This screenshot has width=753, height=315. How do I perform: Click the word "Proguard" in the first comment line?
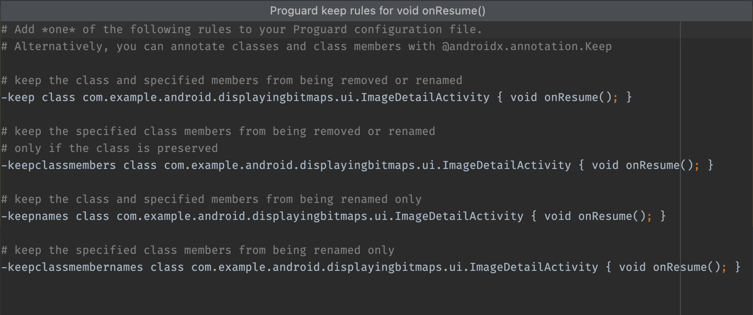[x=320, y=29]
